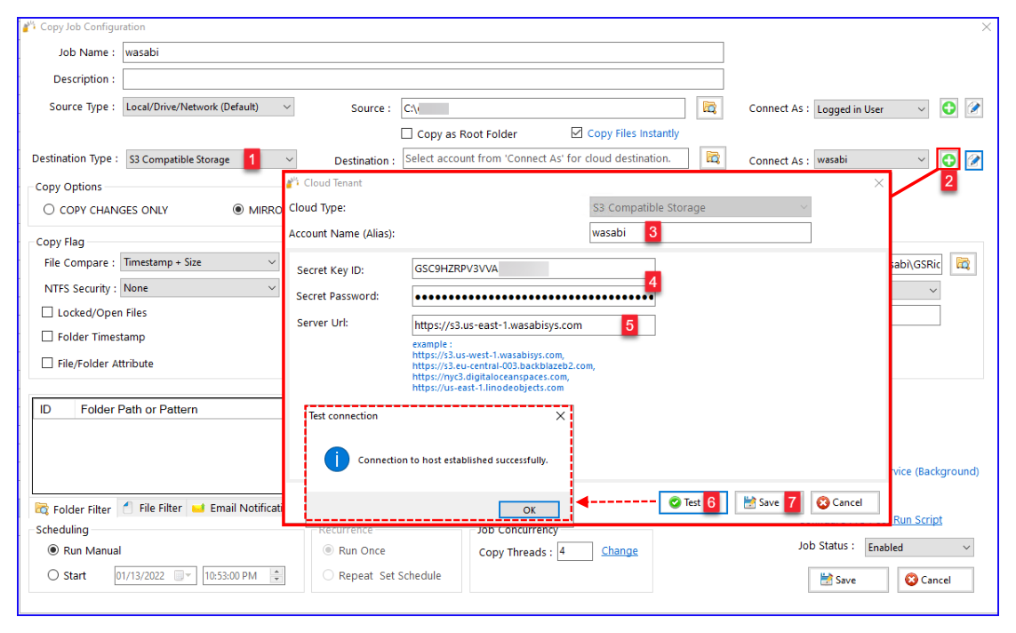Edit the wasabi destination connection
This screenshot has width=1016, height=633.
(974, 159)
